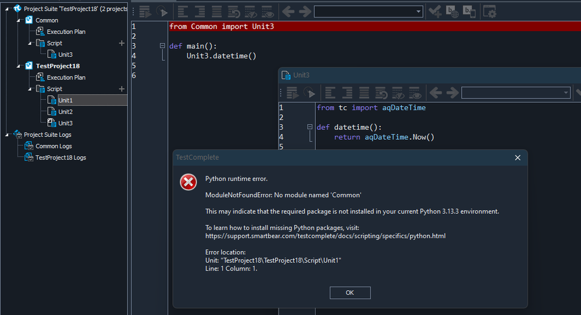Select Unit2 in TestProject18 scripts
The image size is (581, 315).
[x=65, y=111]
